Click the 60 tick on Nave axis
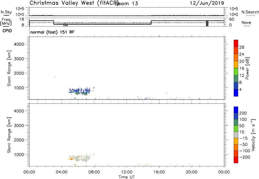The image size is (259, 179). (232, 19)
